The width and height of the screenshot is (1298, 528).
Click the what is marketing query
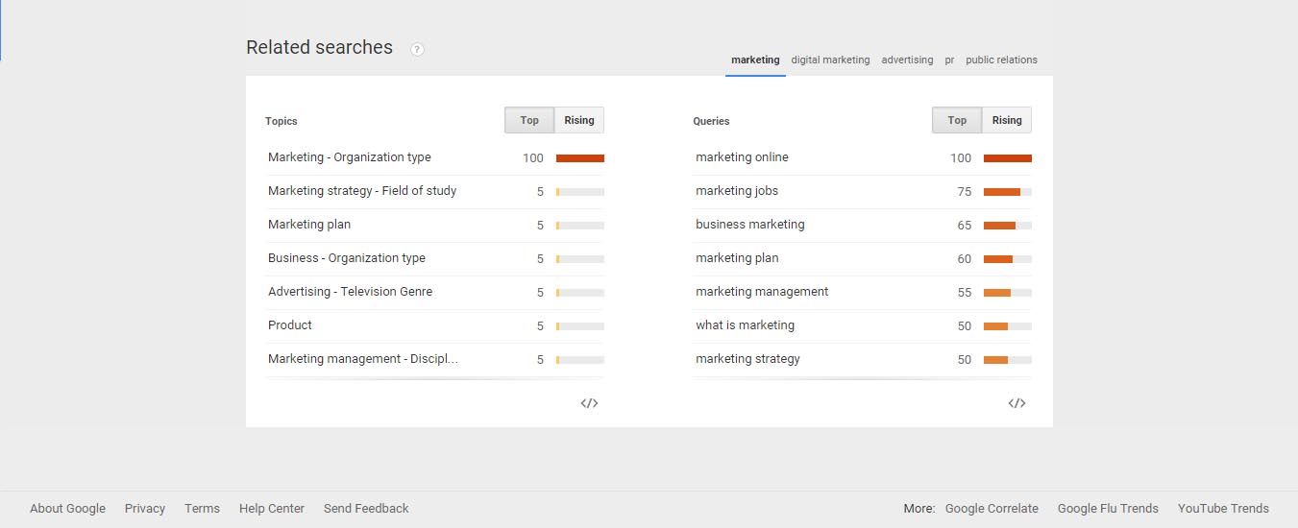point(745,325)
